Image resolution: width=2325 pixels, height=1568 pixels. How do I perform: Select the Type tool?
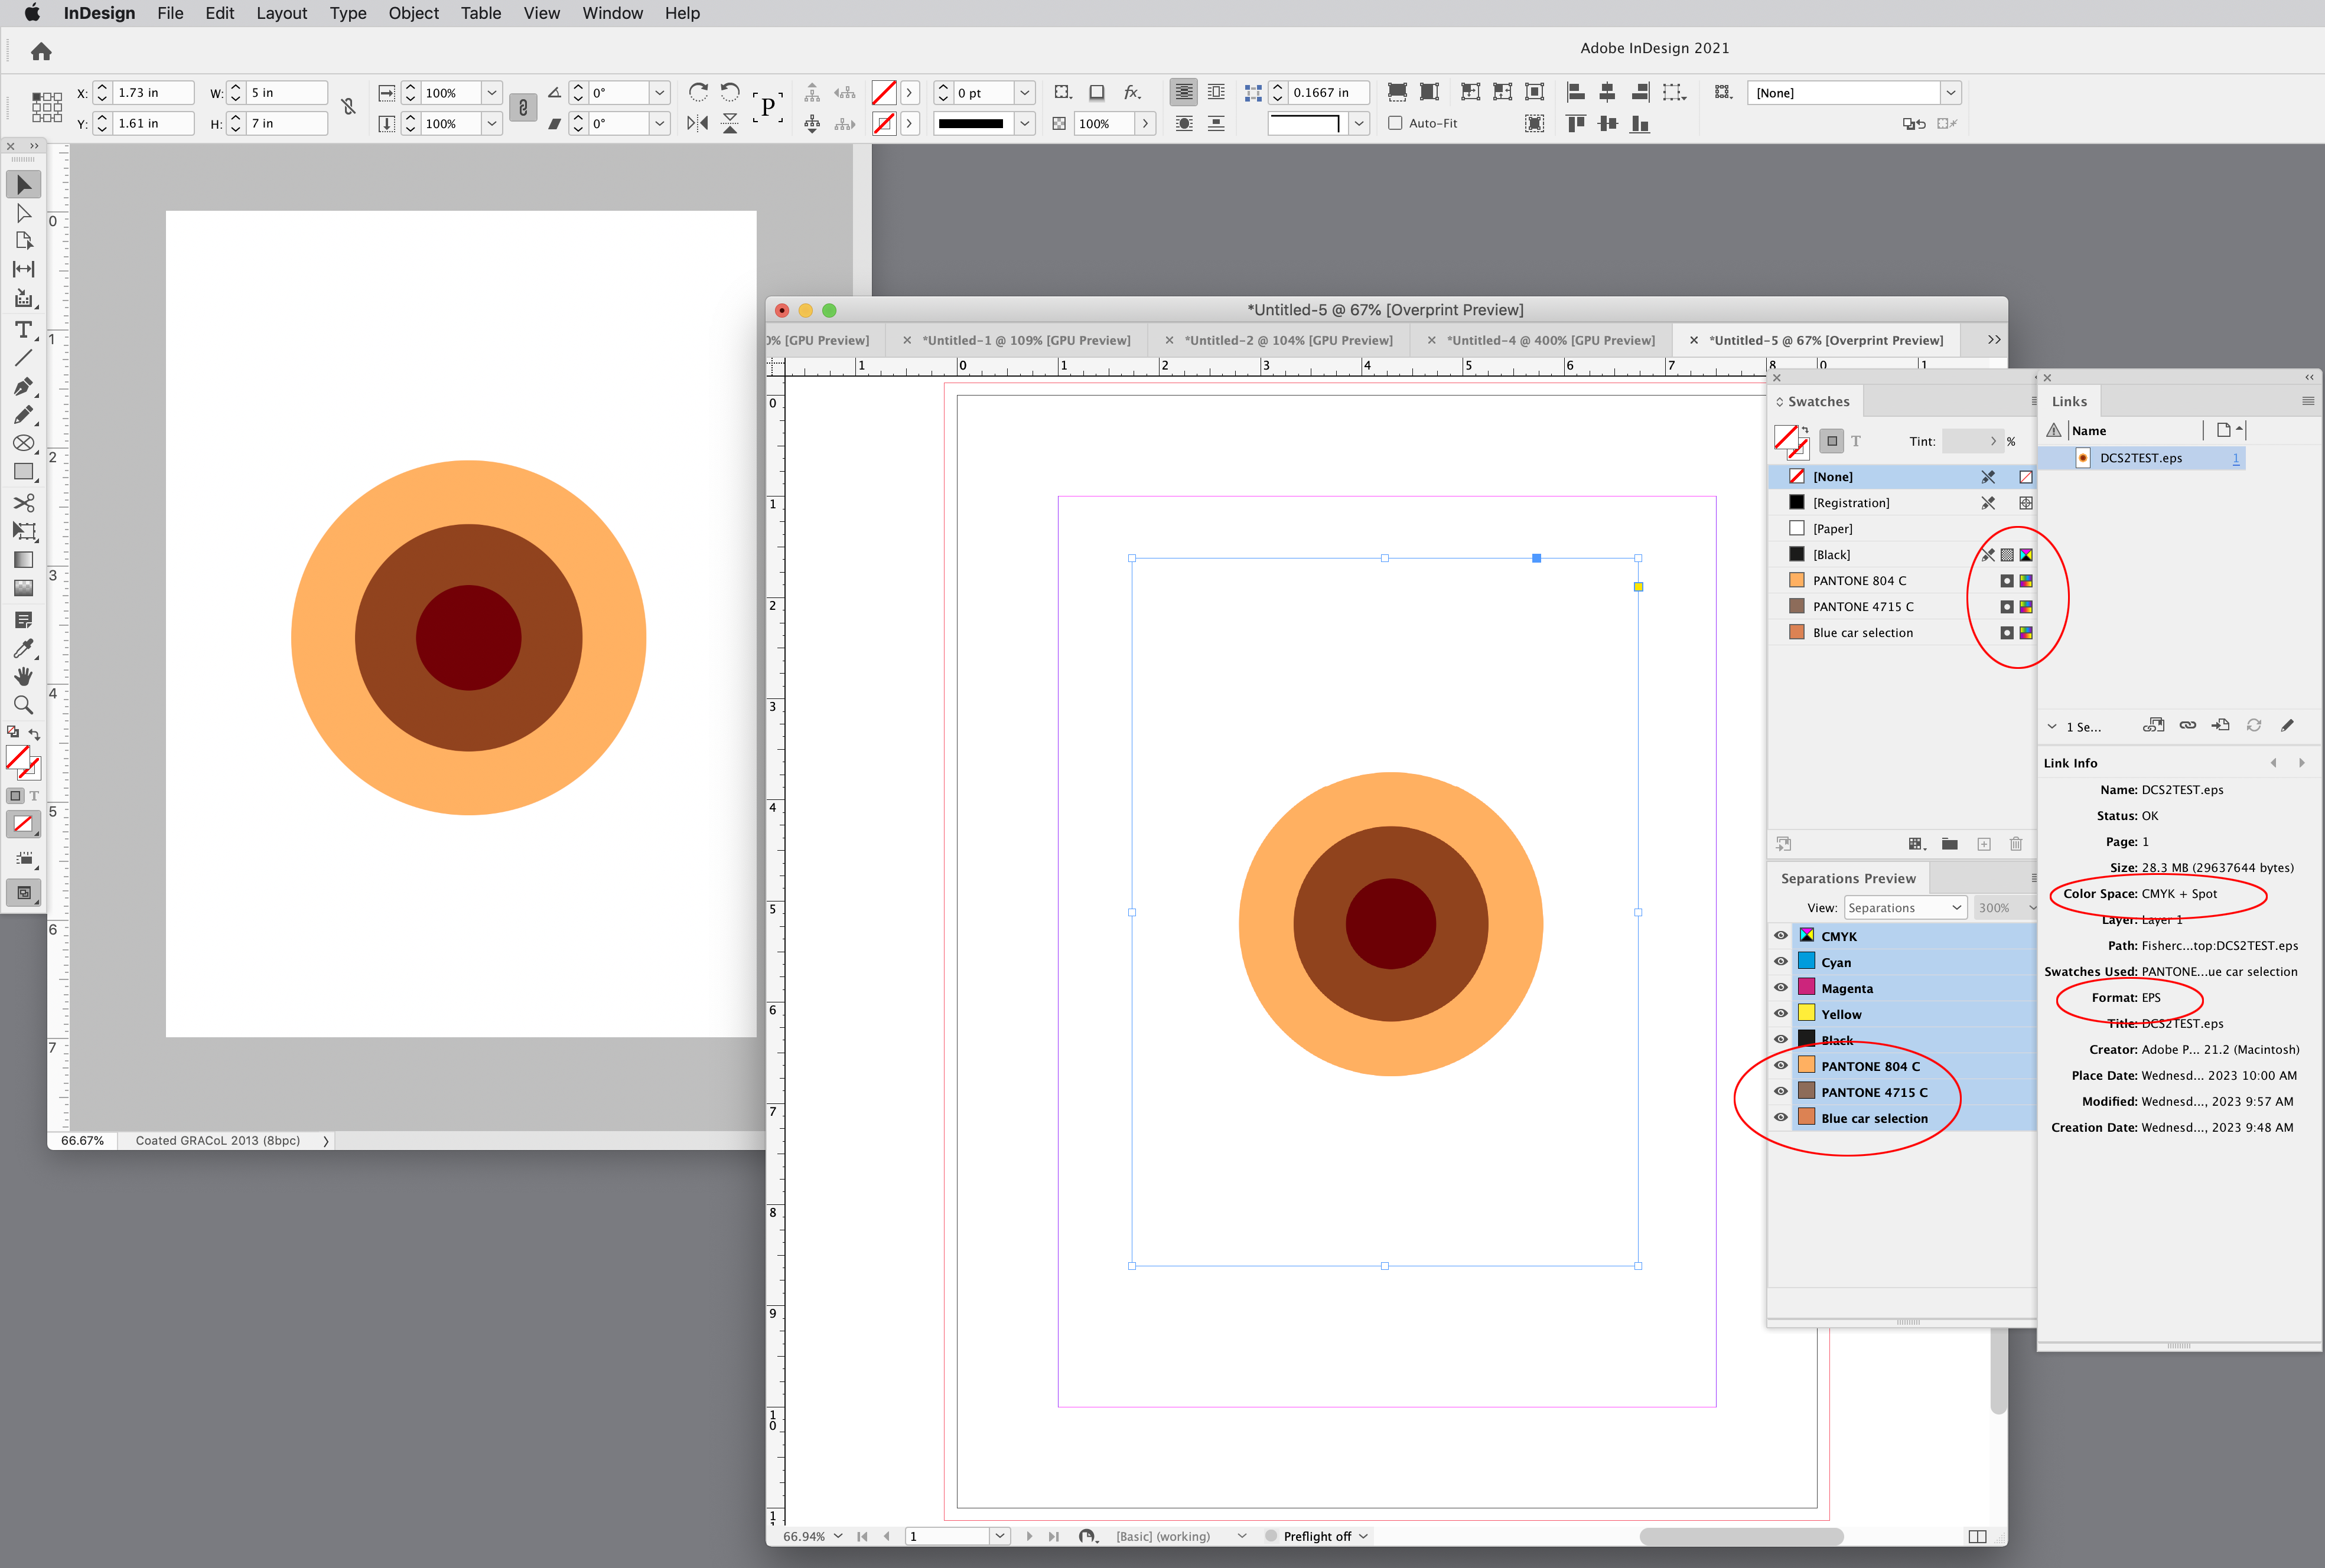coord(24,330)
